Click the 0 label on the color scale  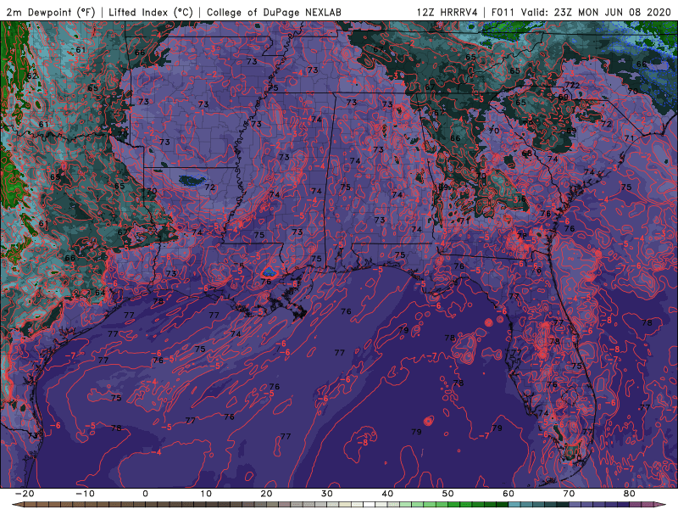(x=145, y=494)
